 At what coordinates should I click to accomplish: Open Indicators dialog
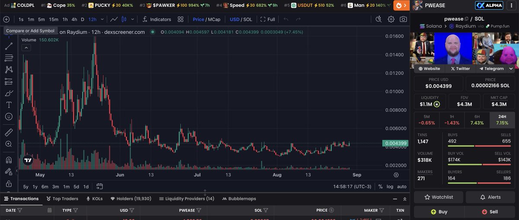pos(157,19)
